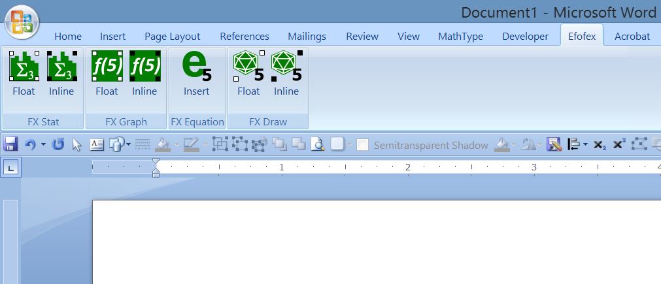
Task: Click the Ungroup objects icon
Action: click(240, 144)
